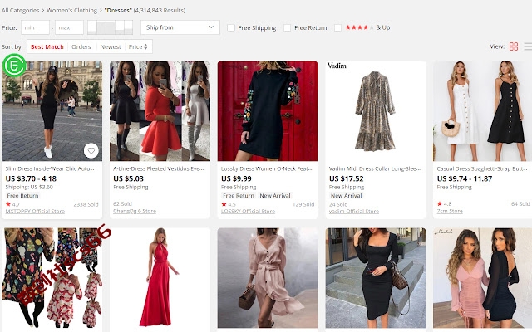532x332 pixels.
Task: Click the green circular extension icon
Action: tap(14, 65)
